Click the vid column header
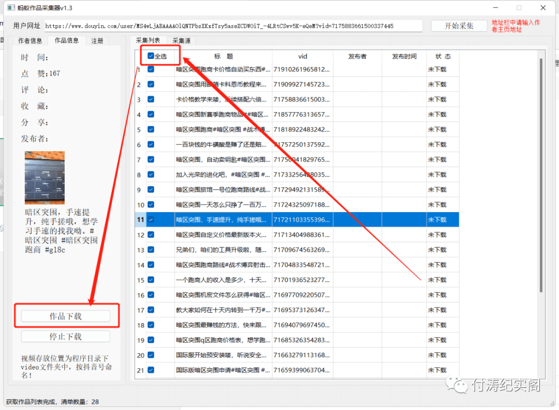559x410 pixels. [303, 56]
